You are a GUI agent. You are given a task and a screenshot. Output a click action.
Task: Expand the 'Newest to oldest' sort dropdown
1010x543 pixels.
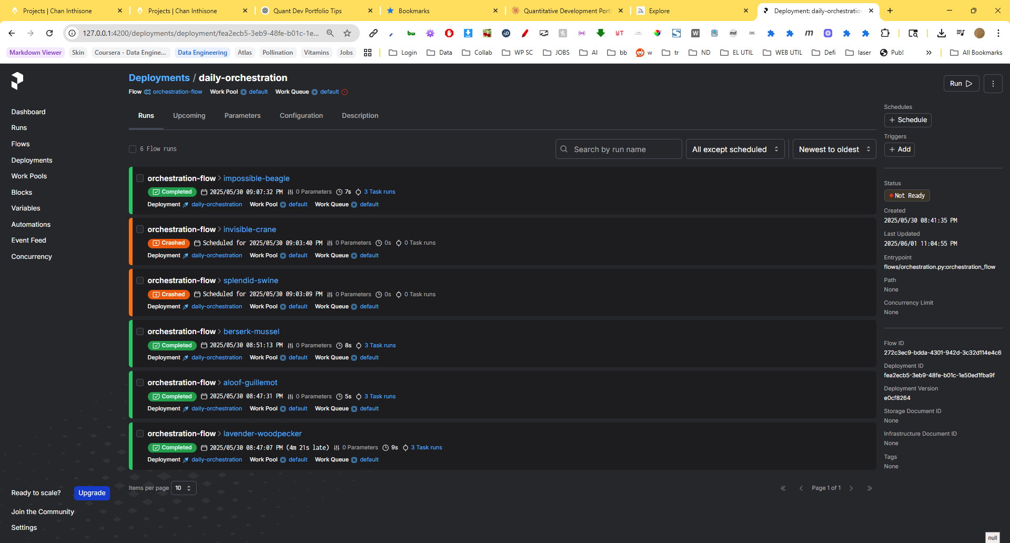coord(834,149)
